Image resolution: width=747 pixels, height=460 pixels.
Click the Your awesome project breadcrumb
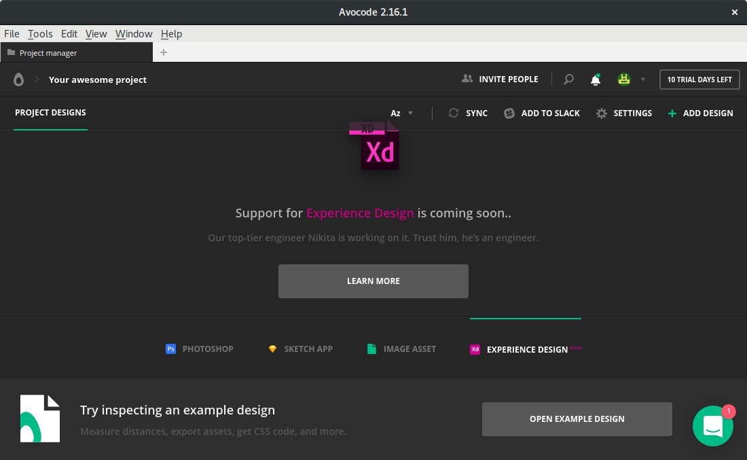click(98, 79)
